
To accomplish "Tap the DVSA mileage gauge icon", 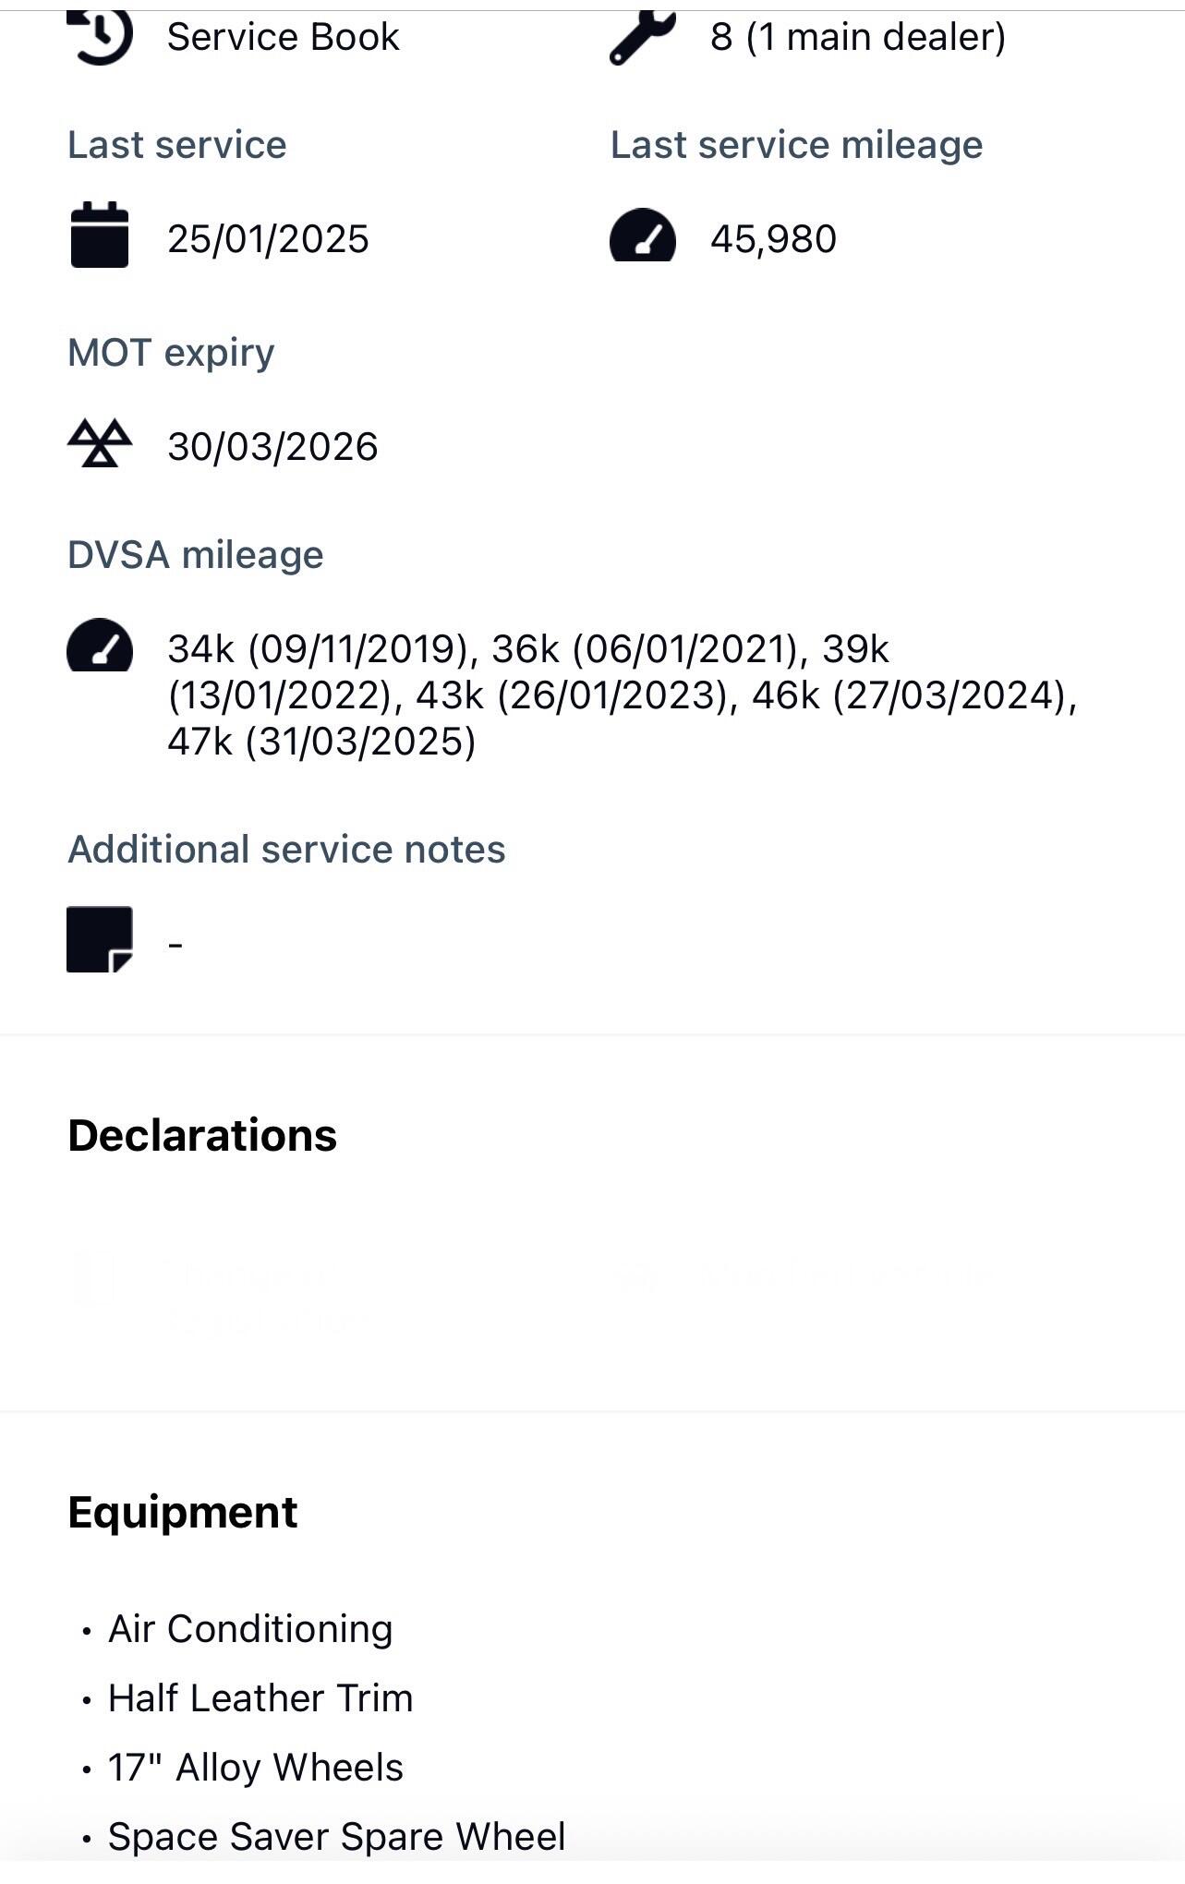I will (x=100, y=646).
